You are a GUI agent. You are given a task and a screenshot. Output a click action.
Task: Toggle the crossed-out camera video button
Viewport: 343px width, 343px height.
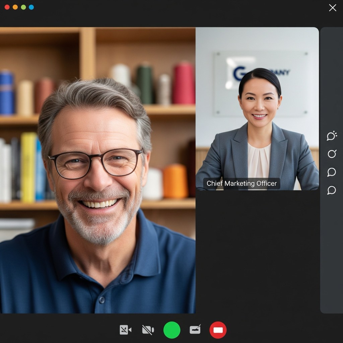[148, 330]
